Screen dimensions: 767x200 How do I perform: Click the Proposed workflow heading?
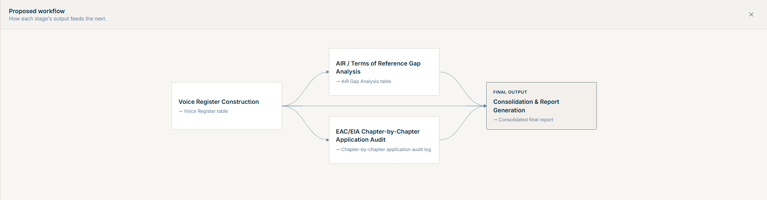(x=37, y=11)
